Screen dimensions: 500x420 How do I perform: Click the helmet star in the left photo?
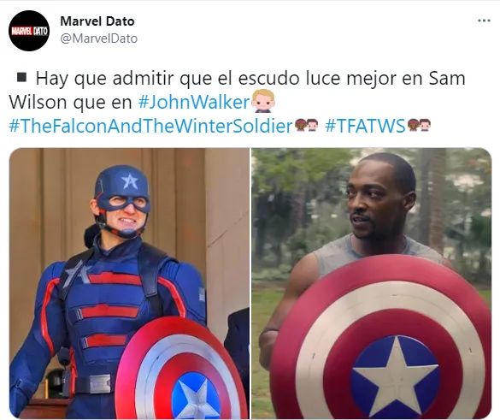(130, 181)
